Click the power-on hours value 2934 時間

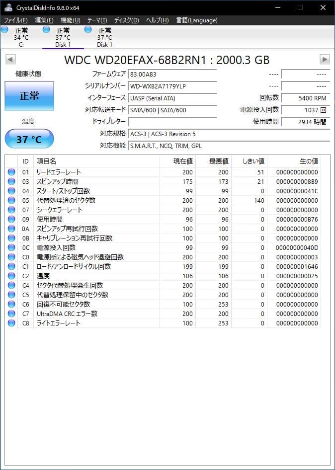(x=305, y=122)
